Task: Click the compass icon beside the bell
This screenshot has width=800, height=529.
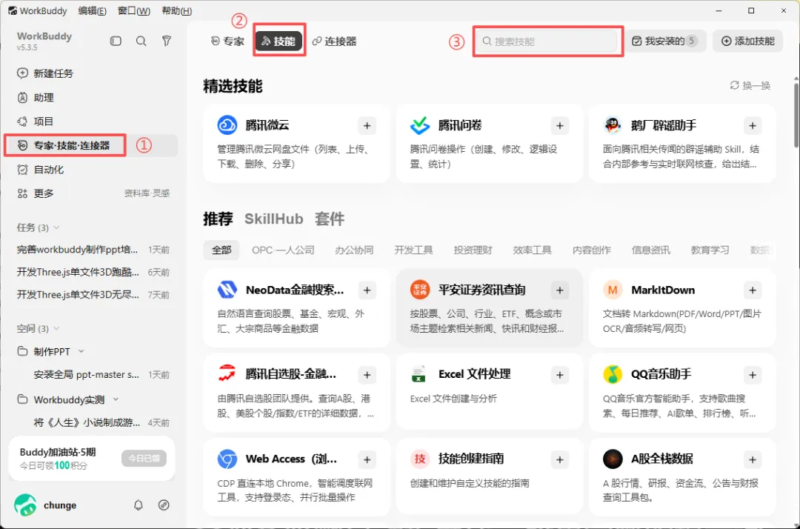Action: (164, 505)
